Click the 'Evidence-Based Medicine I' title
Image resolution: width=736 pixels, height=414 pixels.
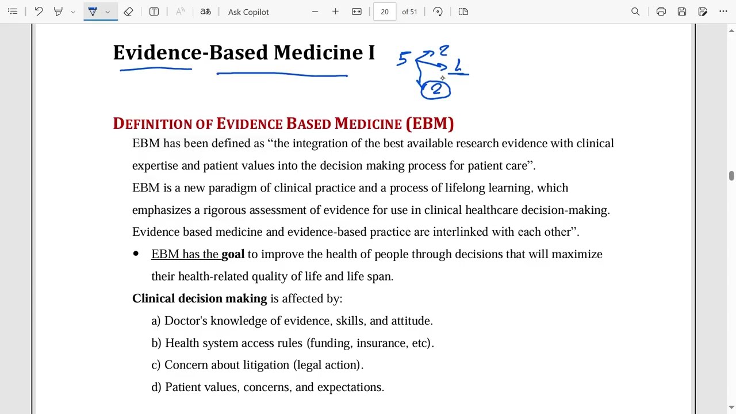coord(244,52)
